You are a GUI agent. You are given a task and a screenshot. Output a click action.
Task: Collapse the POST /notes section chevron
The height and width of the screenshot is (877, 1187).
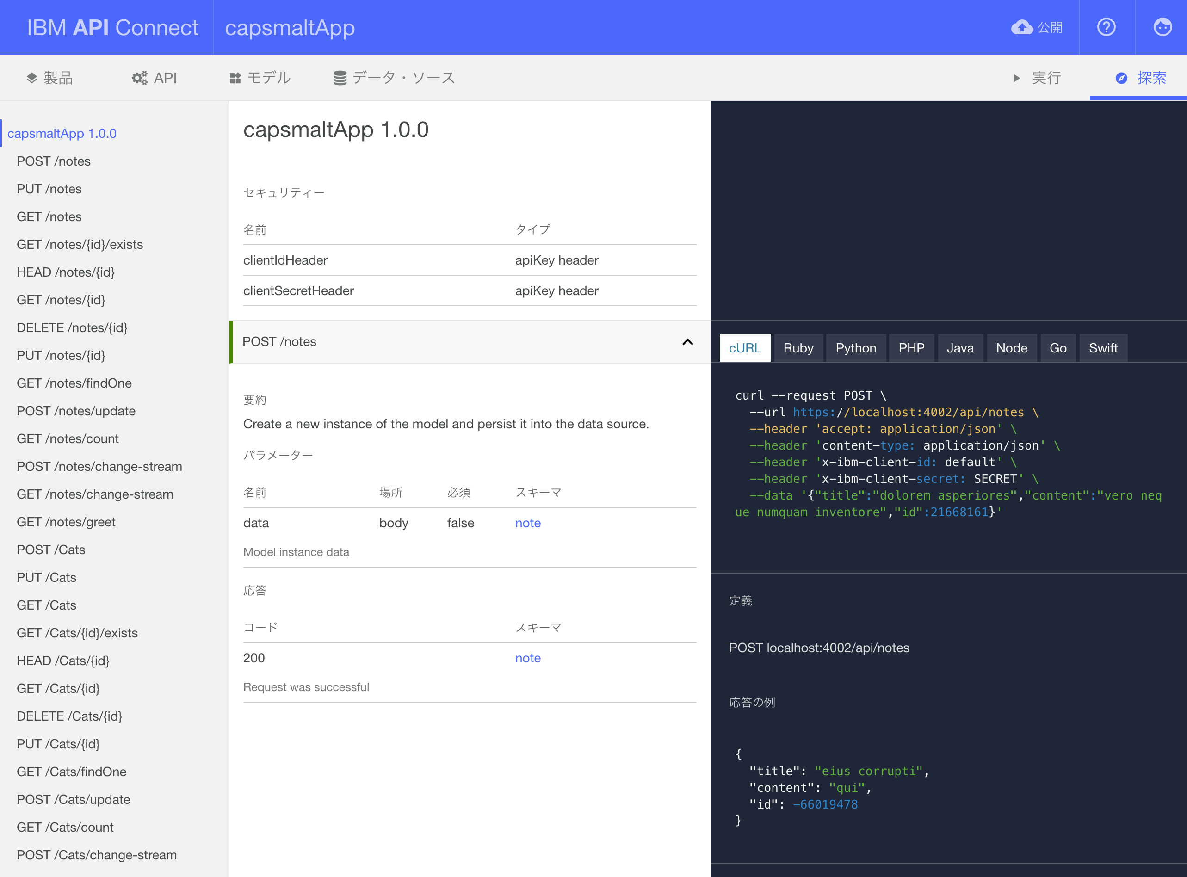[x=688, y=342]
